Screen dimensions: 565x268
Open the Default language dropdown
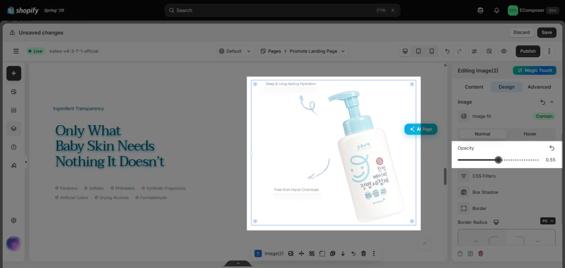[235, 51]
